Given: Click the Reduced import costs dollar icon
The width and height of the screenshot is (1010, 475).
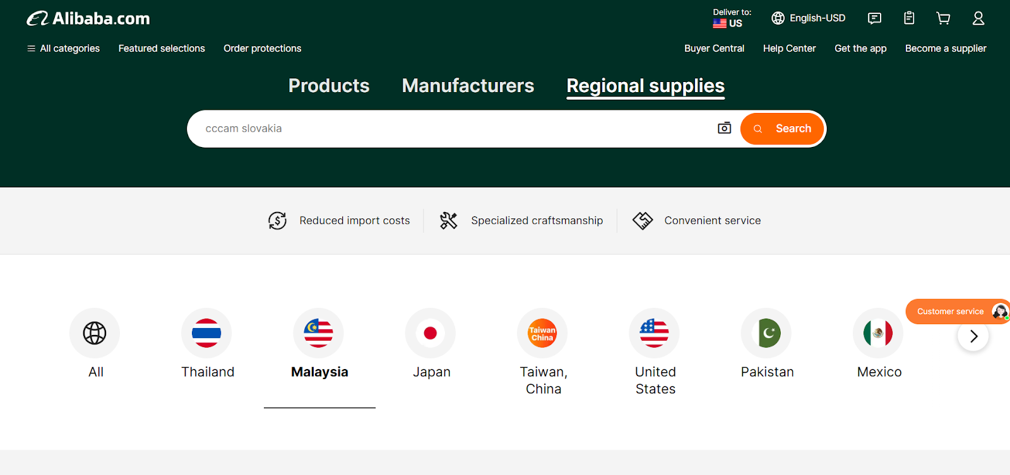Looking at the screenshot, I should [278, 220].
